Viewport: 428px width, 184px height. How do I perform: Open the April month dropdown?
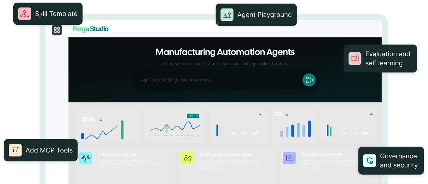pyautogui.click(x=193, y=116)
